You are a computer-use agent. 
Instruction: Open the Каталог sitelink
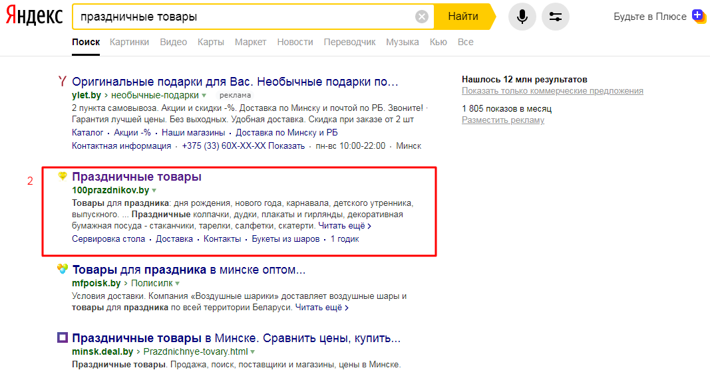point(87,132)
